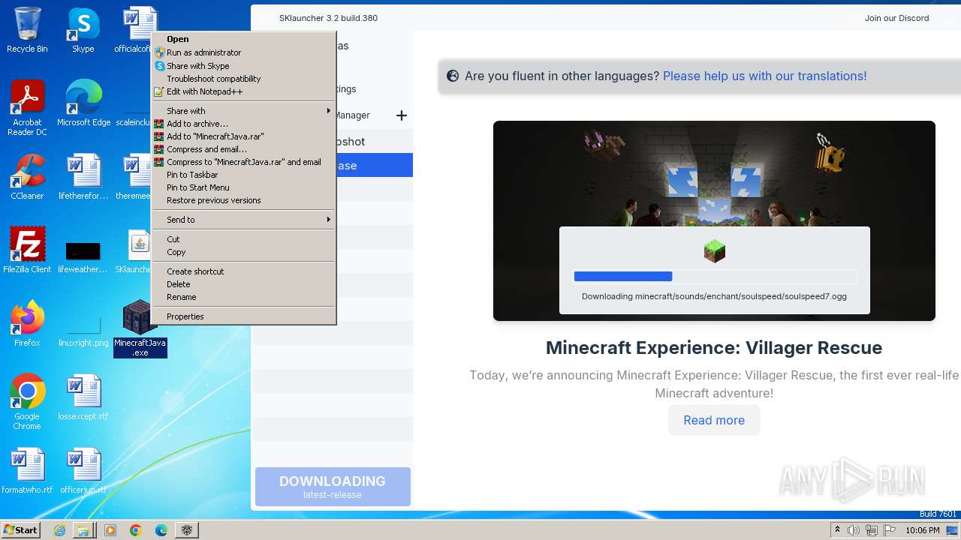Select Troubleshoot compatibility
Image resolution: width=961 pixels, height=540 pixels.
pyautogui.click(x=244, y=79)
